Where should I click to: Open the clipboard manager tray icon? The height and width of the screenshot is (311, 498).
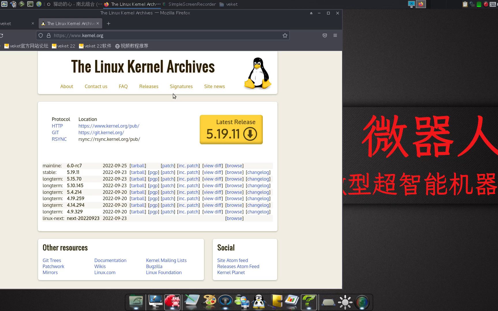click(x=465, y=4)
